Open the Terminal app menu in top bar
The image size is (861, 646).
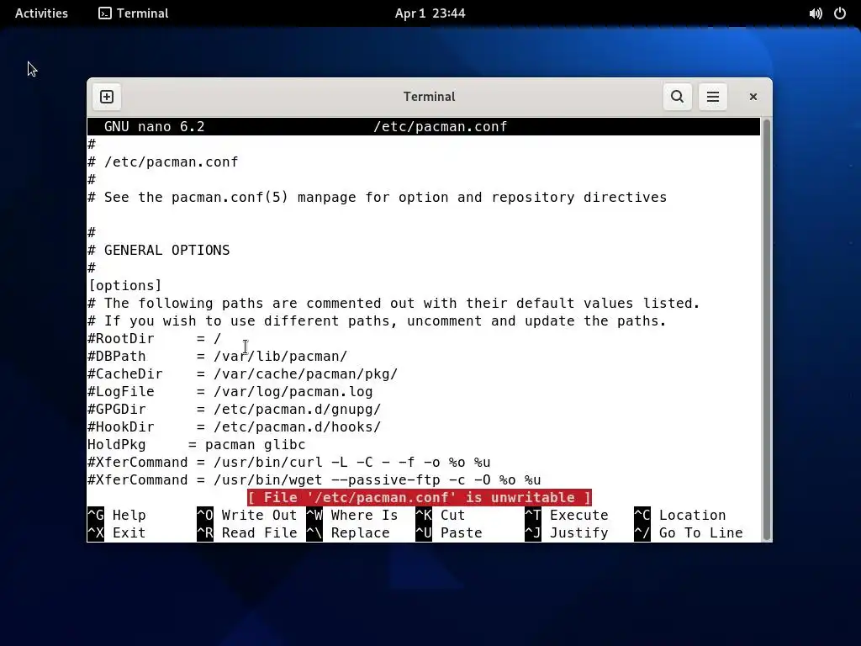tap(134, 13)
